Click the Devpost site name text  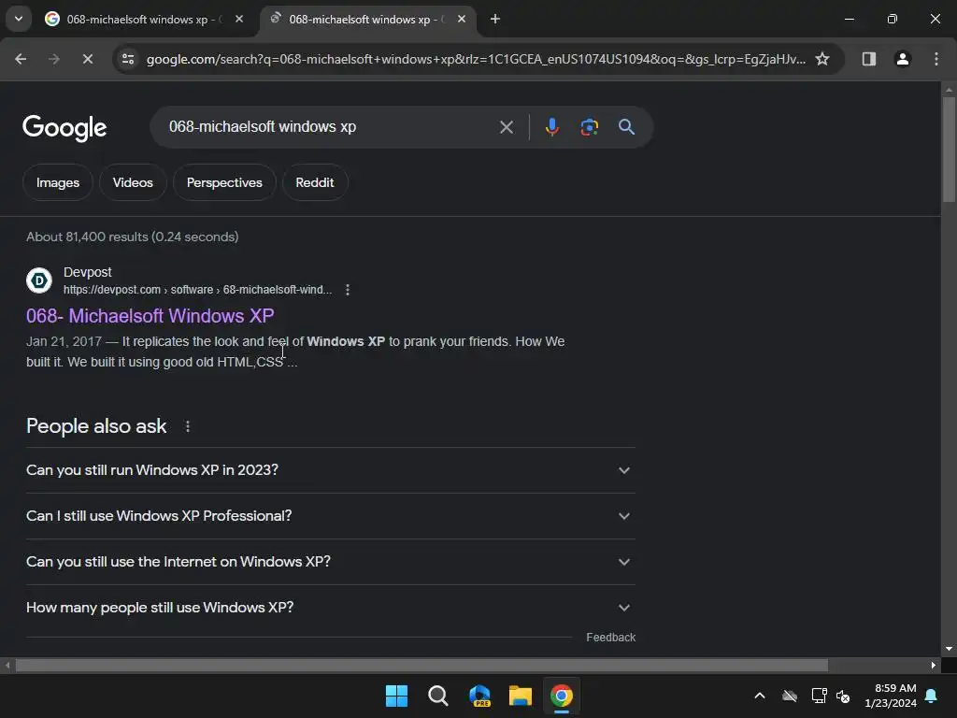click(88, 272)
